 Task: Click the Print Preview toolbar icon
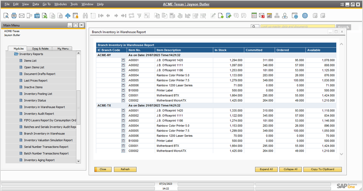tap(6, 16)
